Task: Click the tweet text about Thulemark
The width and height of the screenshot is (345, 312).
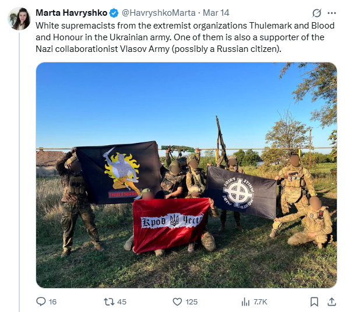Action: coord(185,37)
